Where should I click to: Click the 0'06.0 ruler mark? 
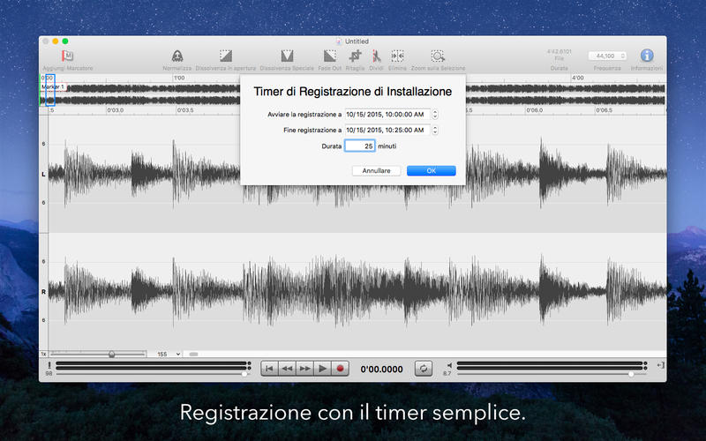[534, 109]
